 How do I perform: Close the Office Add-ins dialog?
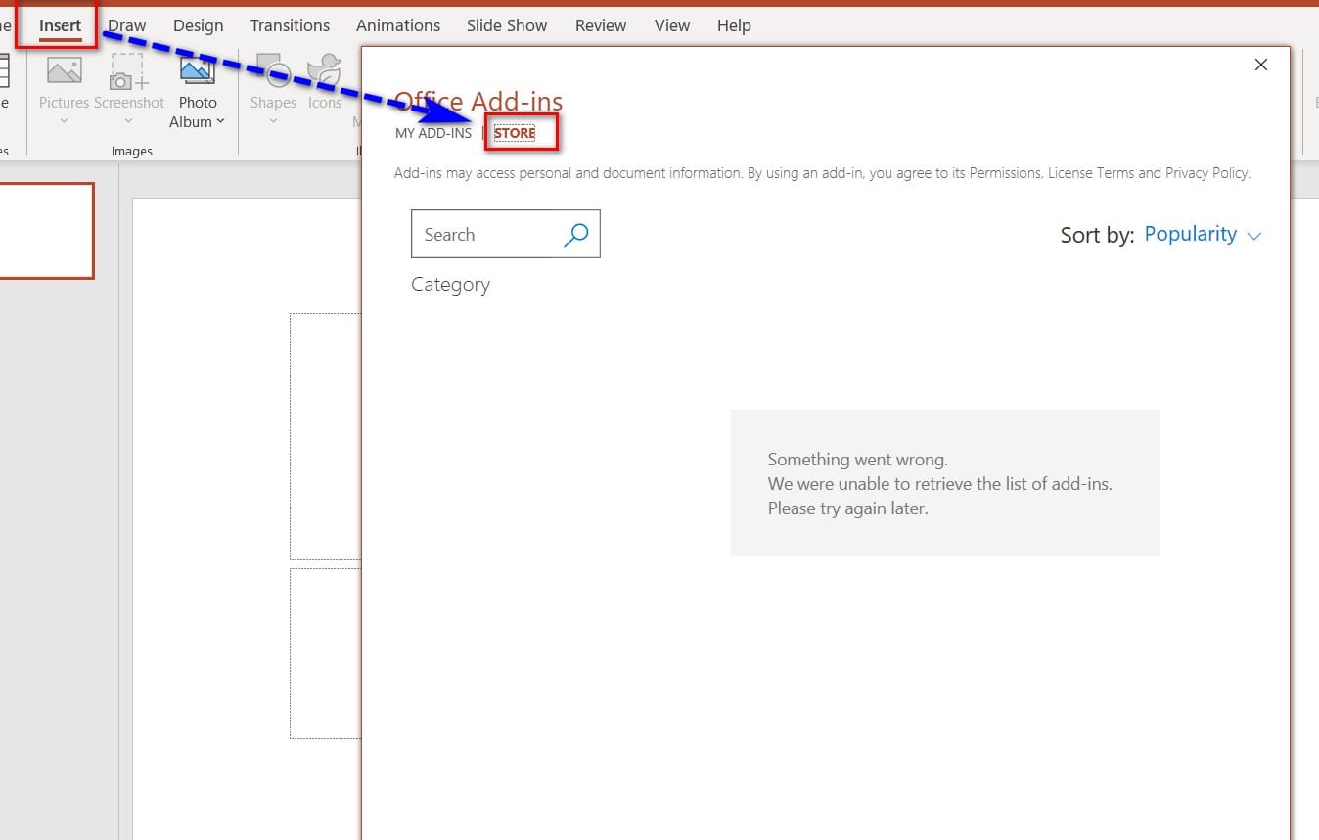pyautogui.click(x=1260, y=65)
